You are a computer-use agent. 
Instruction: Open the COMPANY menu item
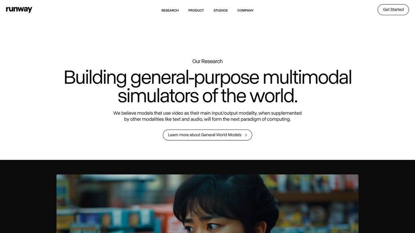245,10
